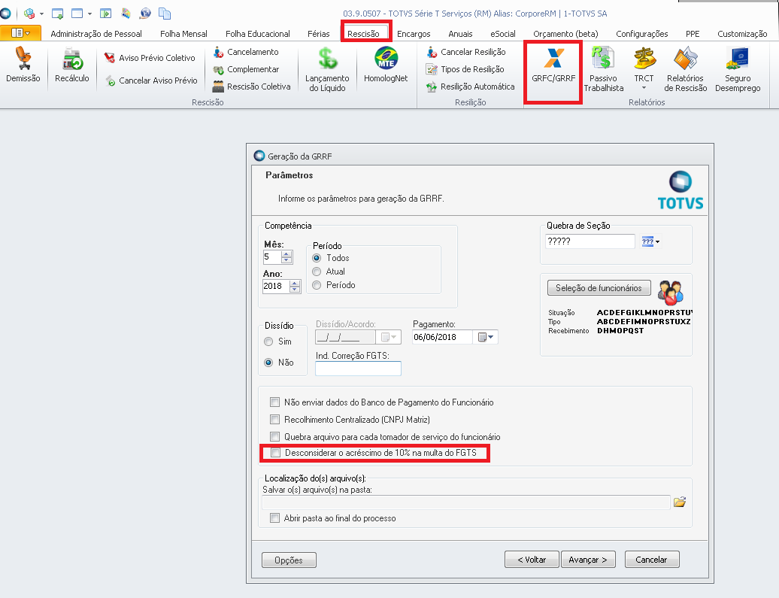Choose Cancelamento in Rescisão group
Viewport: 779px width, 598px height.
(246, 52)
